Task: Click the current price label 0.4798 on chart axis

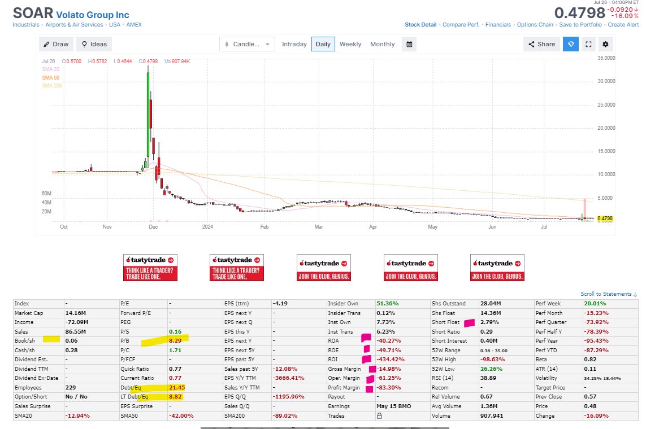Action: 604,218
